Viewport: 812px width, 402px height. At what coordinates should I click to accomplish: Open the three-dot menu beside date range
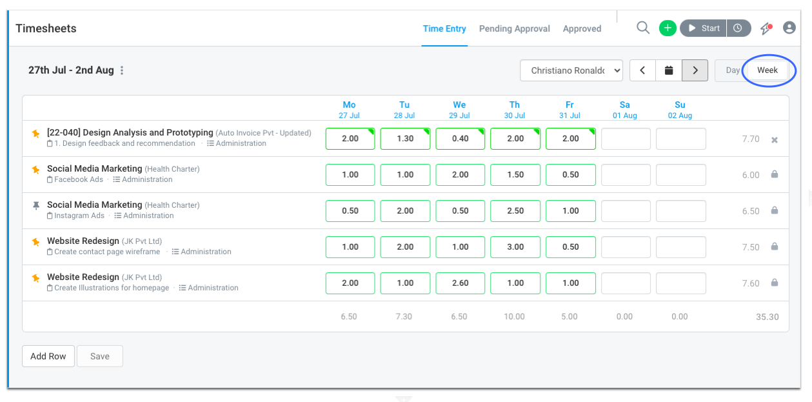tap(122, 70)
